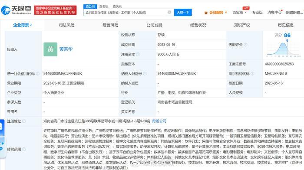Switch to the 知识产权 tab
Viewport: 304px width, 170px height.
pyautogui.click(x=242, y=25)
